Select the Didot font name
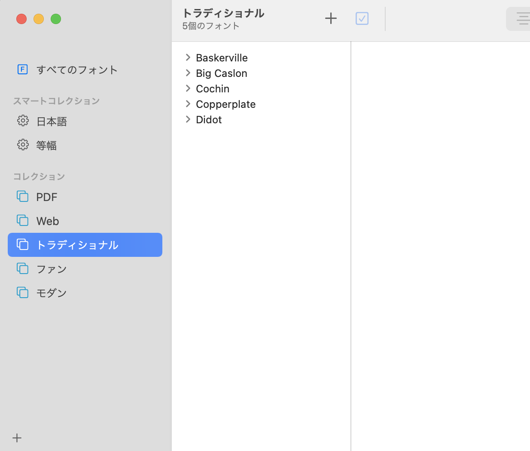530x451 pixels. [x=209, y=120]
